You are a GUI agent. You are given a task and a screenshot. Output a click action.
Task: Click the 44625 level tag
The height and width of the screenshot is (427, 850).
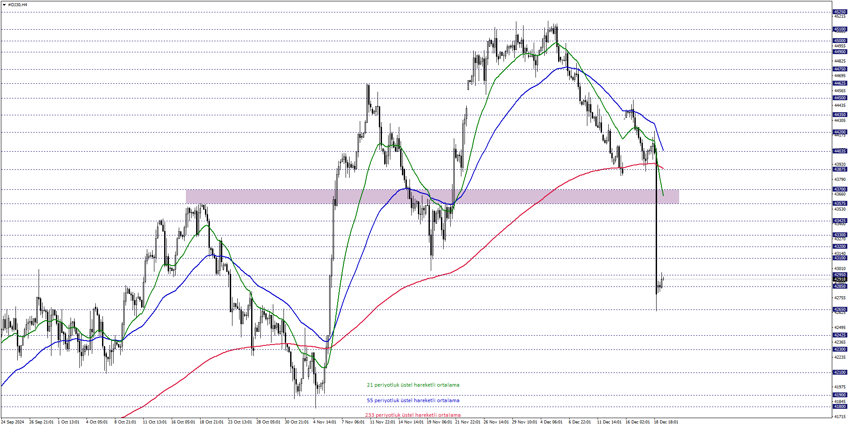coord(840,83)
